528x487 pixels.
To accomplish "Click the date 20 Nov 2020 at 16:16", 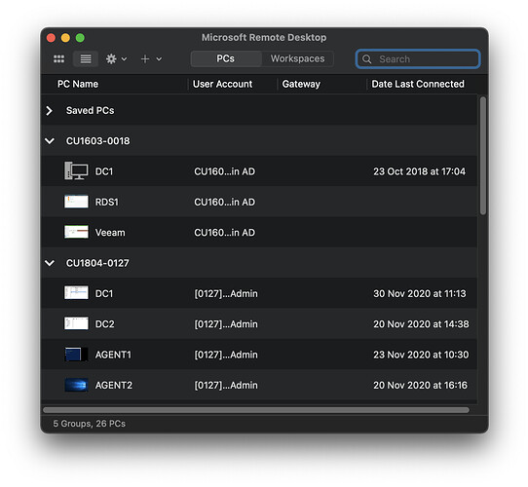I will point(420,386).
